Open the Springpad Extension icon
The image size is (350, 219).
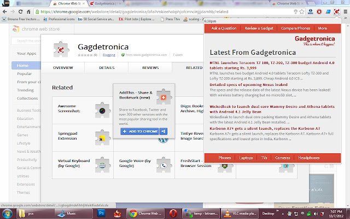(x=103, y=137)
